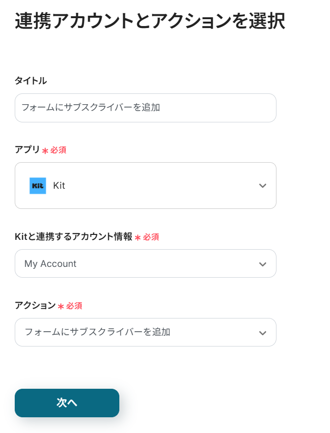The width and height of the screenshot is (330, 433).
Task: Click the タイトル field label
Action: pos(30,81)
